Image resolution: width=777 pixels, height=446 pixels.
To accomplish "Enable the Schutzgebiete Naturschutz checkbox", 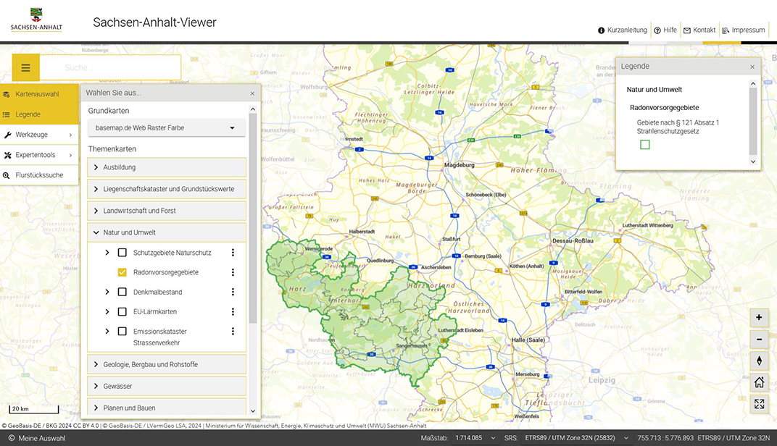I will point(122,253).
